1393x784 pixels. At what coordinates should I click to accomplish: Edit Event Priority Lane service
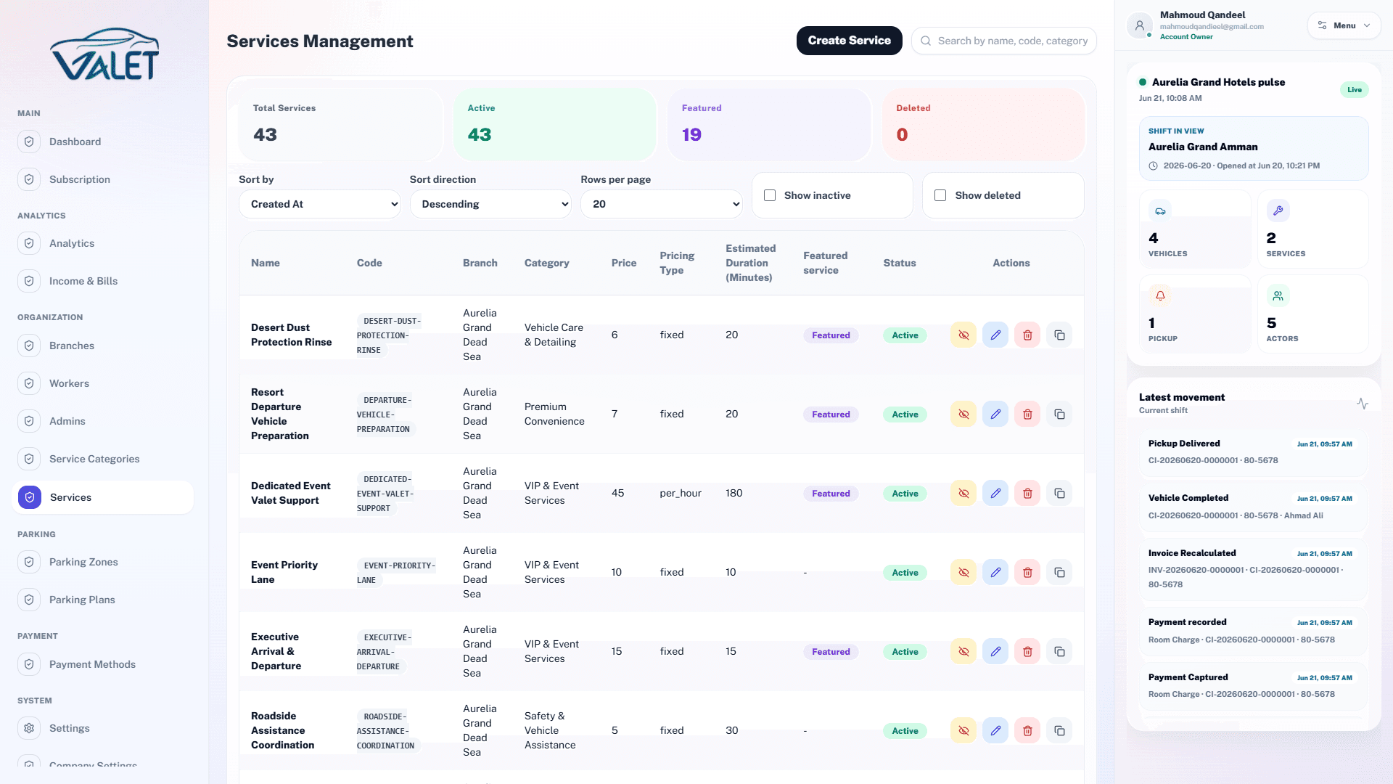[995, 572]
